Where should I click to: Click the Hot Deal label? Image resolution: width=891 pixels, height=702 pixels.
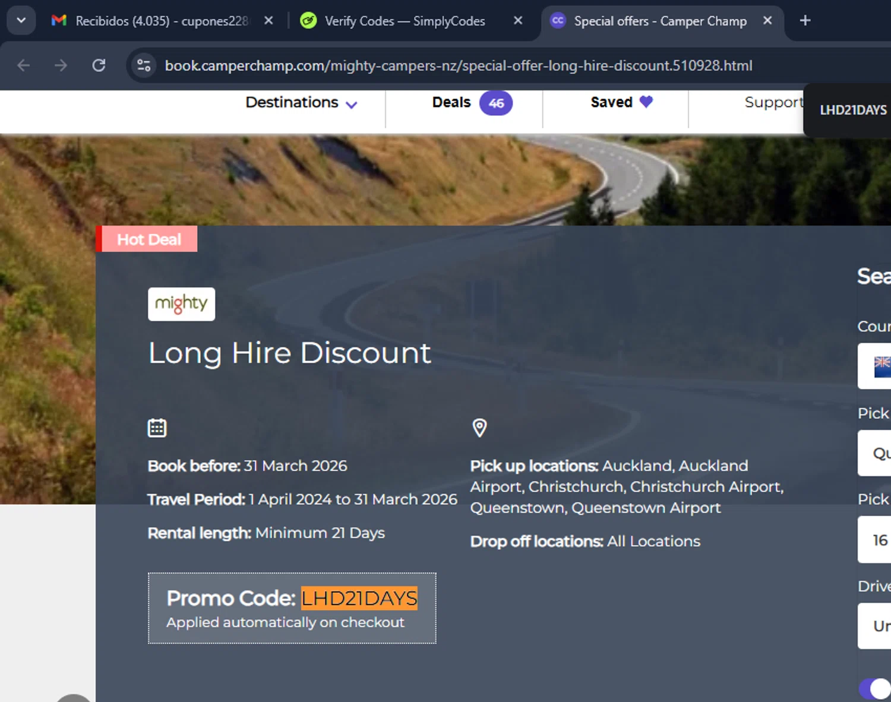(147, 239)
